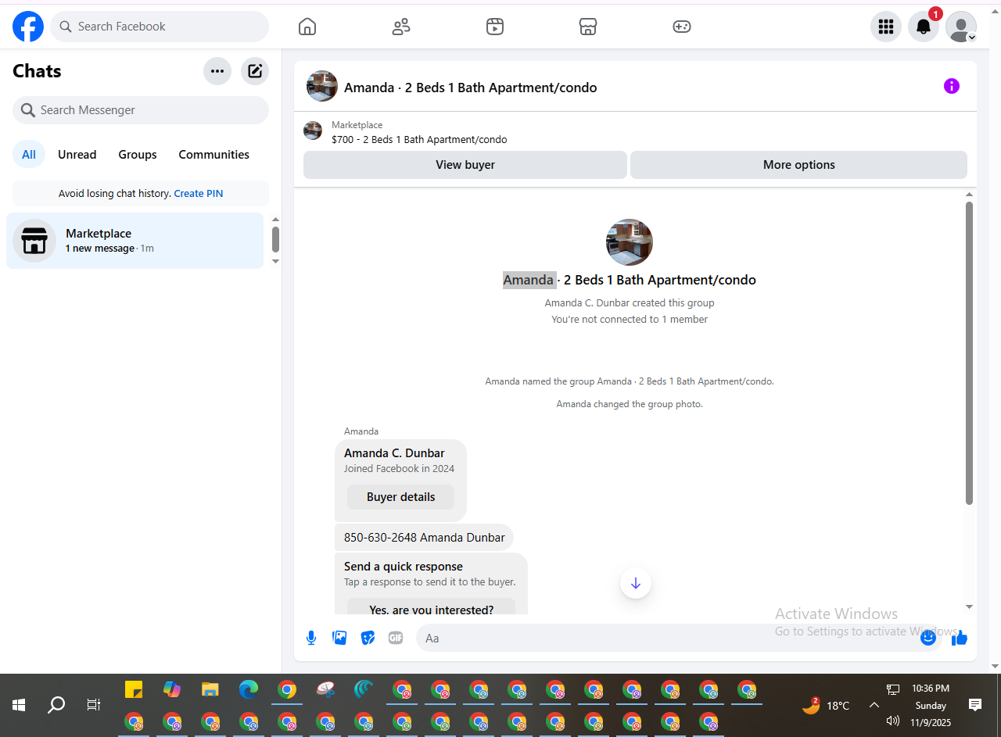
Task: Open the Windows Action Center notifications
Action: pos(975,705)
